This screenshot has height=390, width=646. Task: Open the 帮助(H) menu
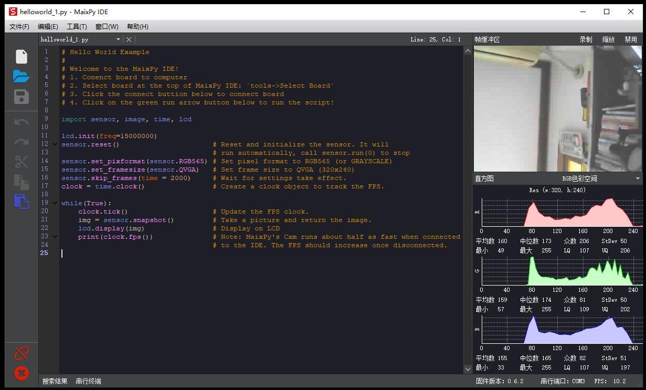coord(137,26)
